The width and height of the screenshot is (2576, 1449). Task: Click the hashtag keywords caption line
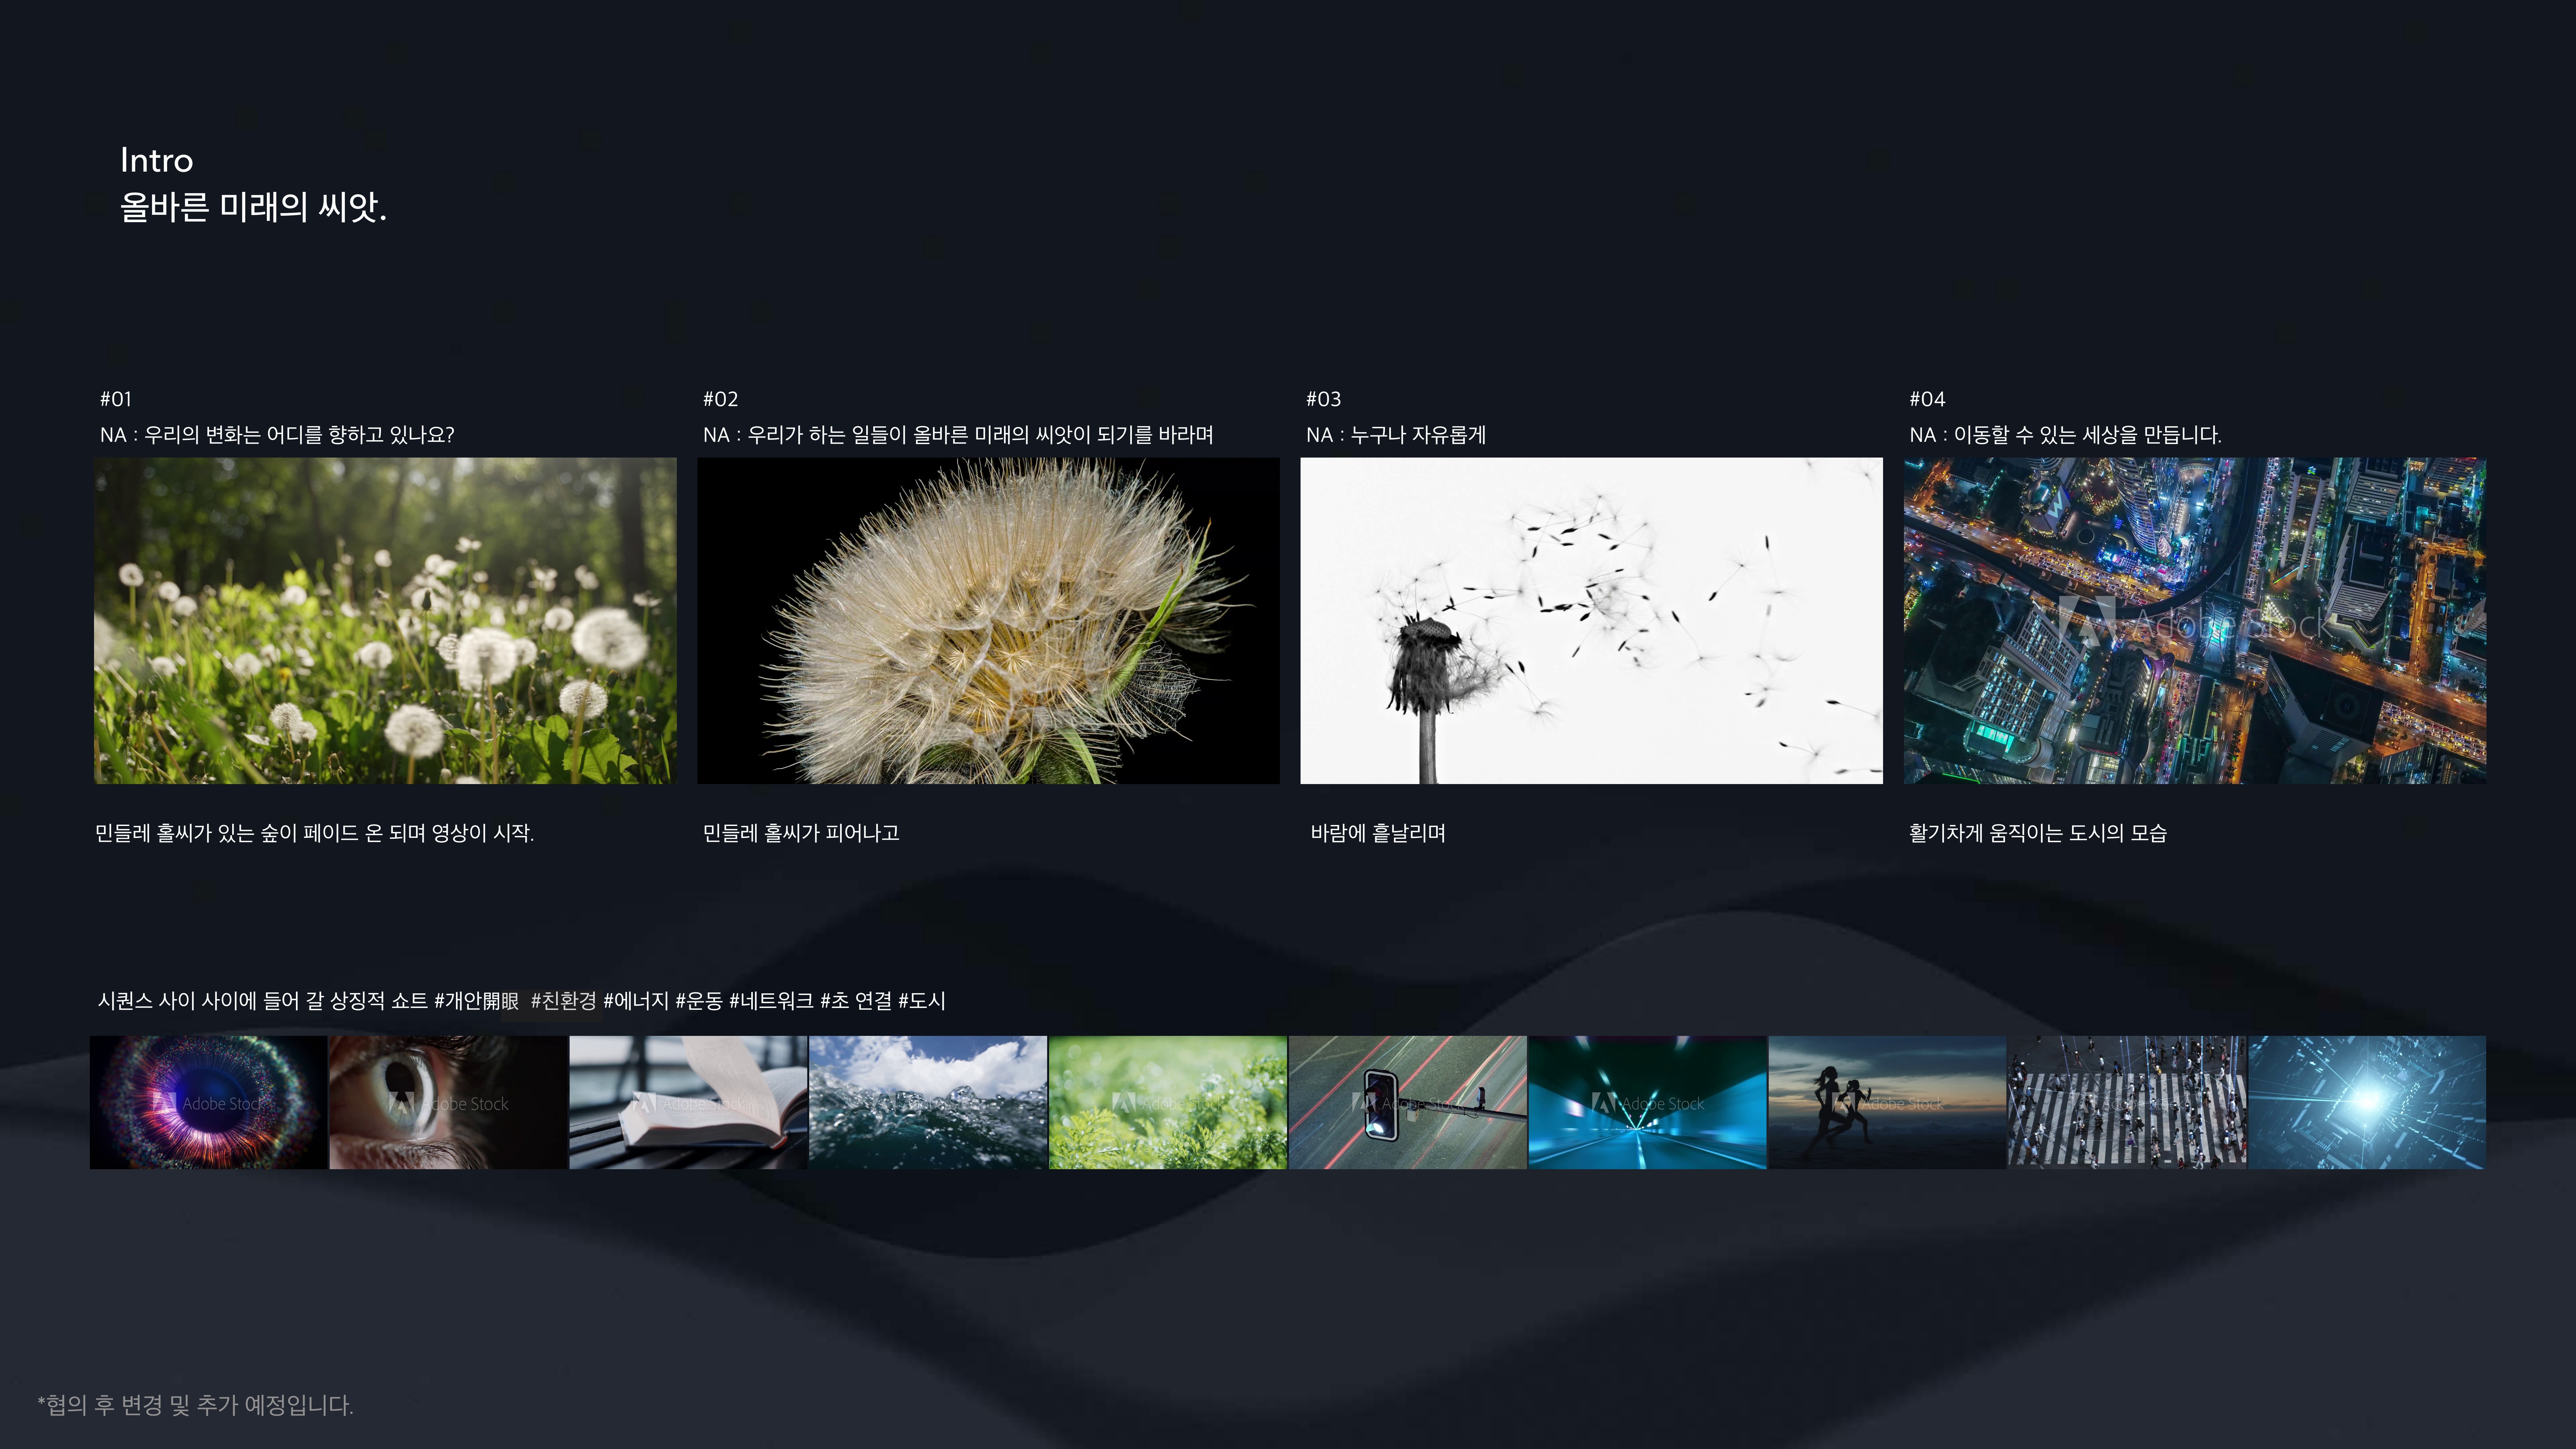click(x=521, y=1001)
